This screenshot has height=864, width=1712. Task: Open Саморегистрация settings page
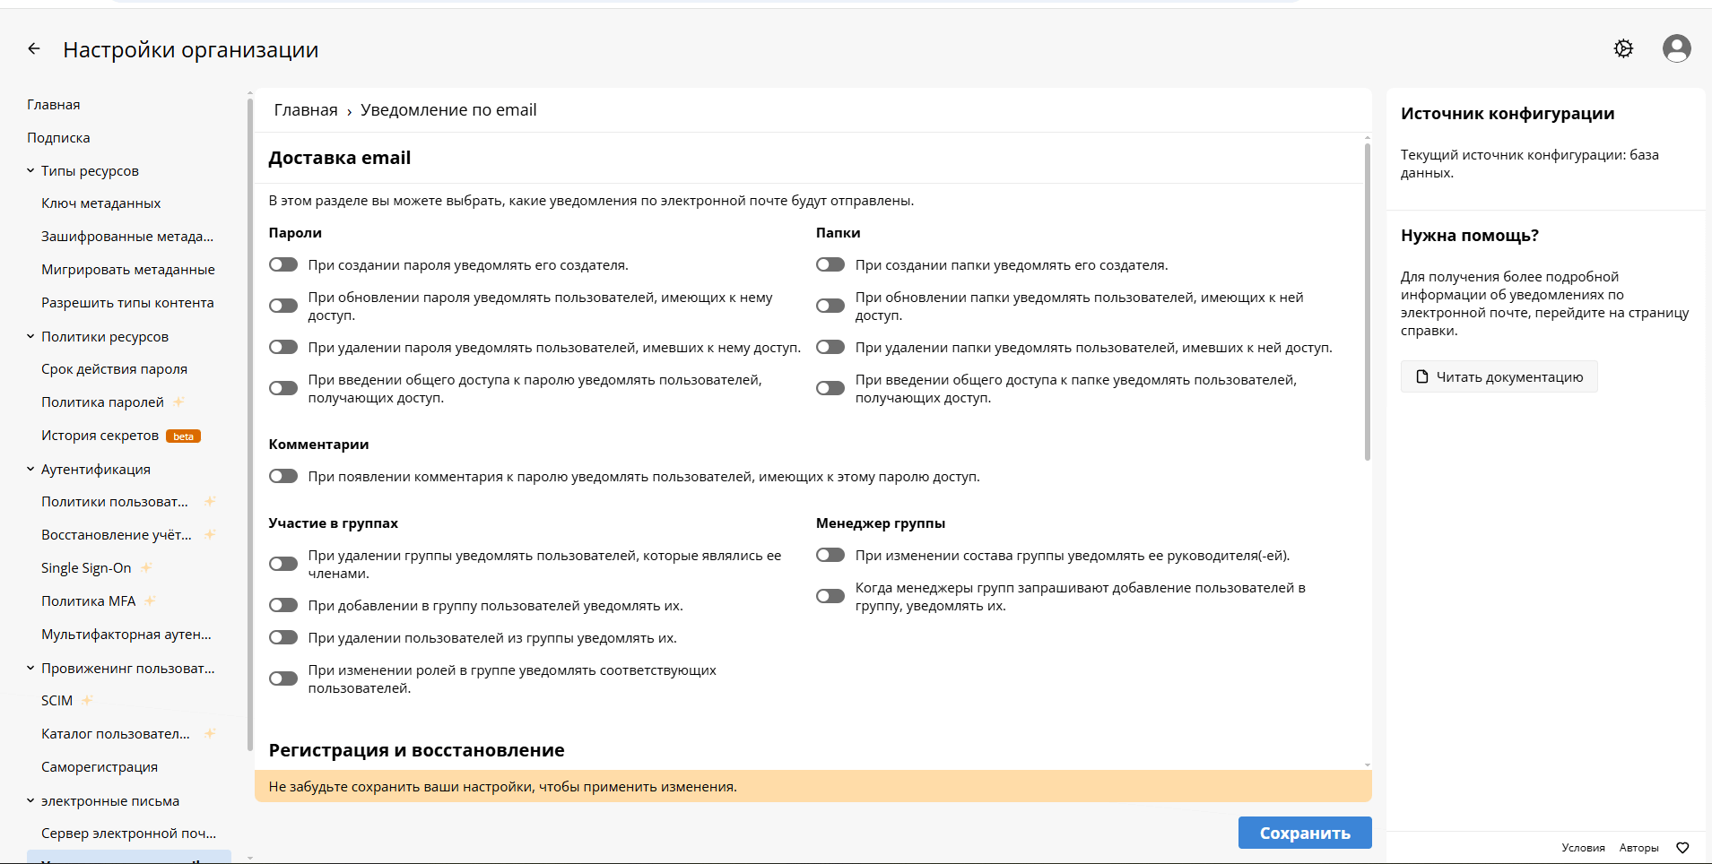(x=100, y=767)
